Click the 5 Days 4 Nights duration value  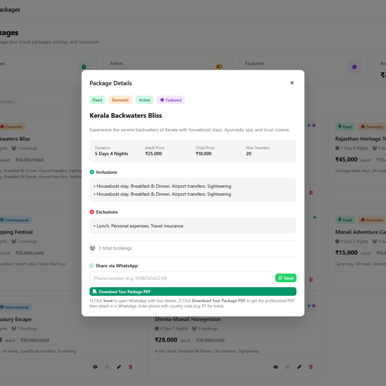(112, 154)
